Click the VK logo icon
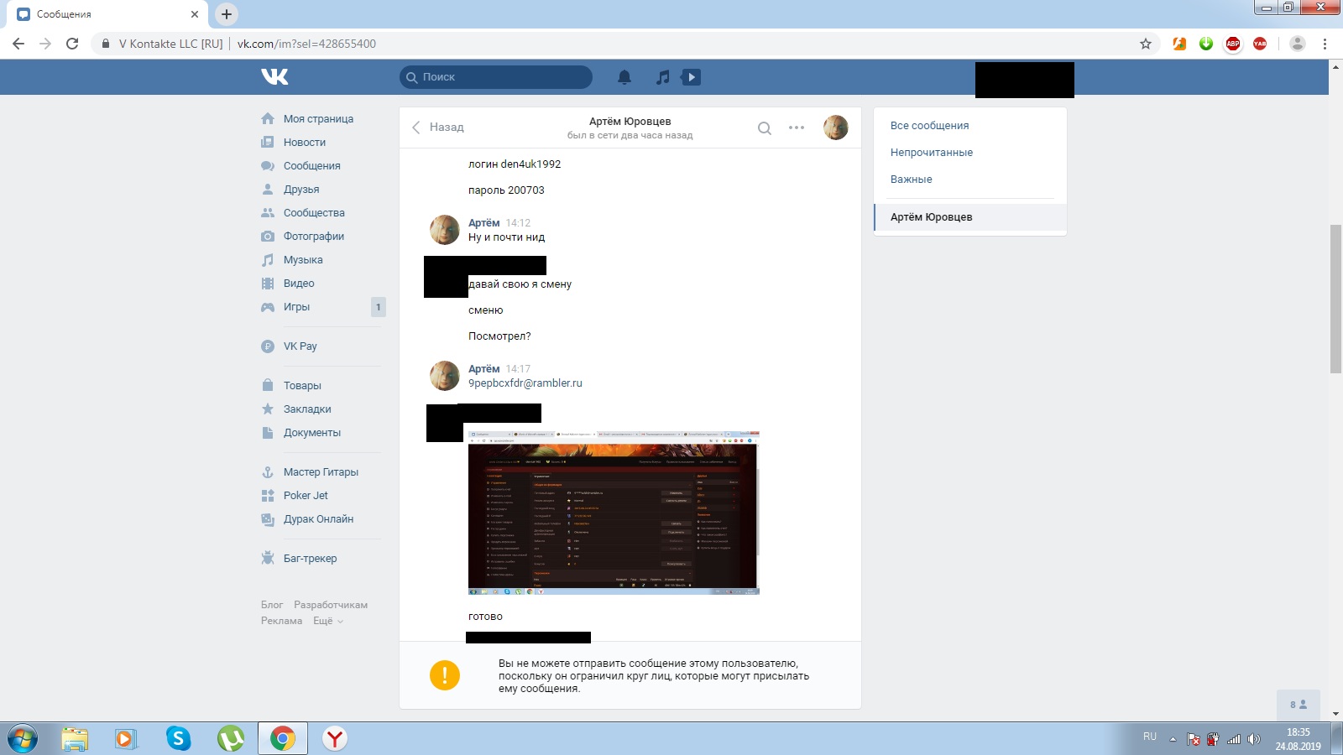The height and width of the screenshot is (755, 1343). tap(274, 77)
